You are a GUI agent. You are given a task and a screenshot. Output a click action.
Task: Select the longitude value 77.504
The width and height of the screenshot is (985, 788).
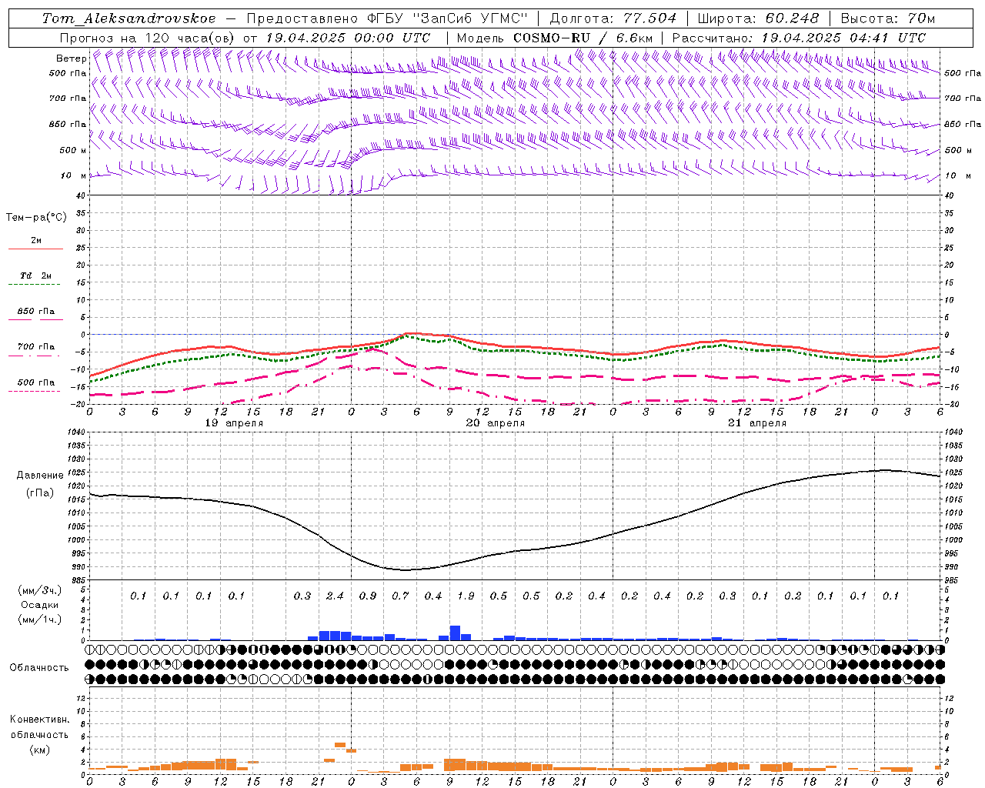click(650, 18)
